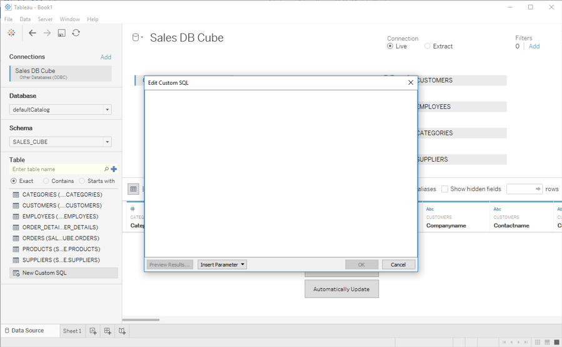Viewport: 562px width, 347px height.
Task: Select the Sales DB Cube connection entry
Action: click(x=61, y=74)
